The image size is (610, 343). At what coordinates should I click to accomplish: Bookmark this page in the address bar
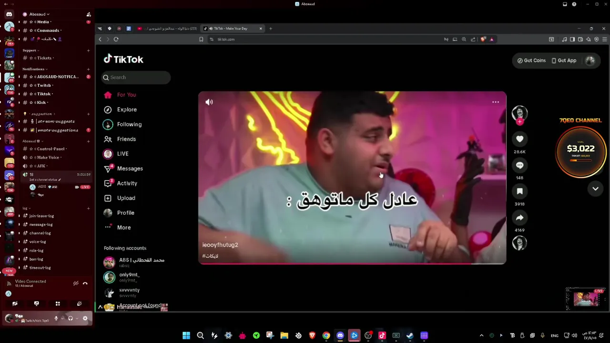click(x=201, y=40)
